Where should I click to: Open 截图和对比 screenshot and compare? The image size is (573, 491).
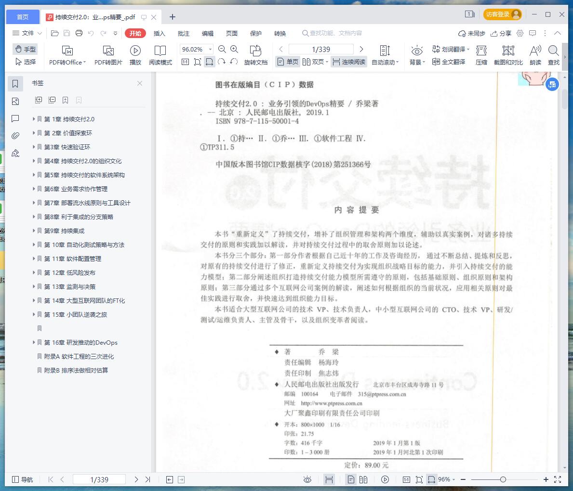coord(508,55)
